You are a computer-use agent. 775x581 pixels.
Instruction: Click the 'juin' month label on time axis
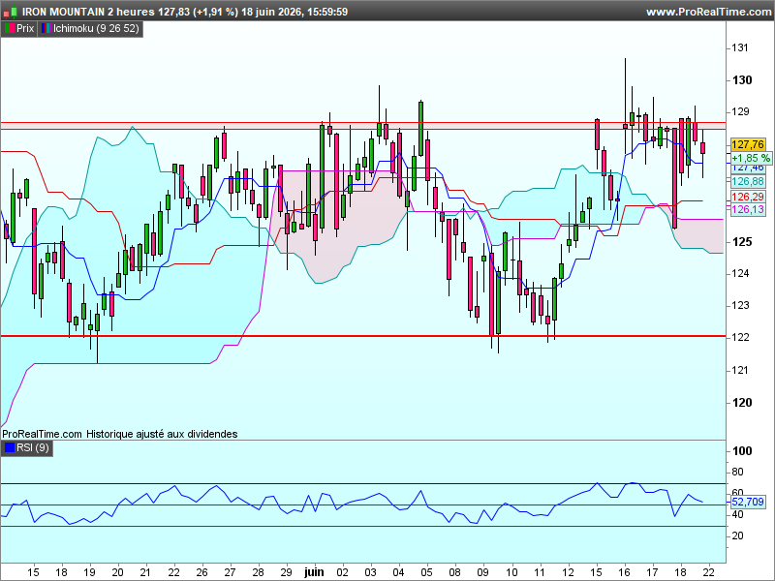[x=314, y=572]
